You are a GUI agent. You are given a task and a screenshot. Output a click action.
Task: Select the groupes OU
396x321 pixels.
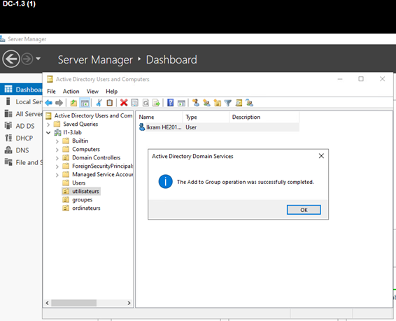coord(83,199)
